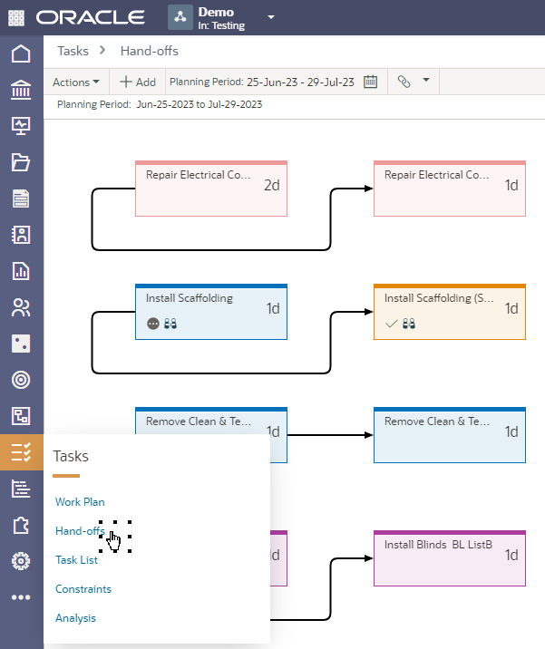This screenshot has width=545, height=649.
Task: Open the Demo project selector dropdown
Action: coord(270,17)
